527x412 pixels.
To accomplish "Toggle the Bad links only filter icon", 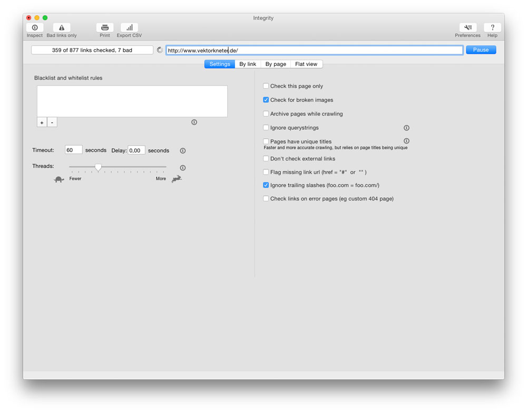I will [x=62, y=27].
